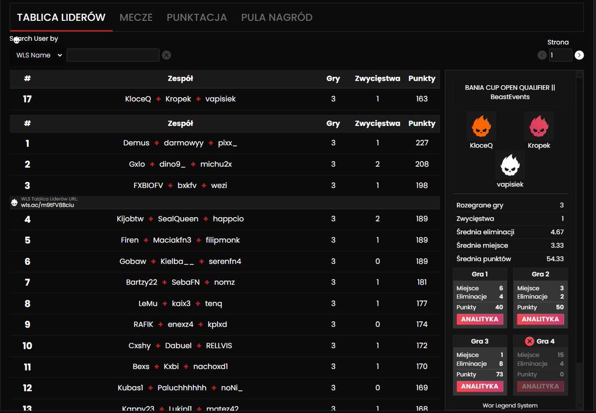Viewport: 596px width, 413px height.
Task: Click the Zwycięstwa column header in main table
Action: [x=377, y=123]
